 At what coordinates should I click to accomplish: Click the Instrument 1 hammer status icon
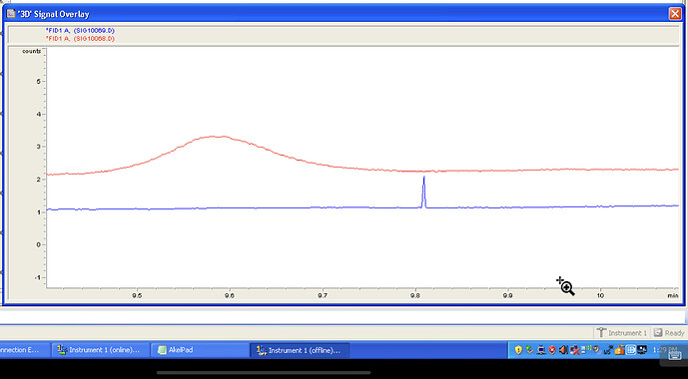tap(601, 332)
